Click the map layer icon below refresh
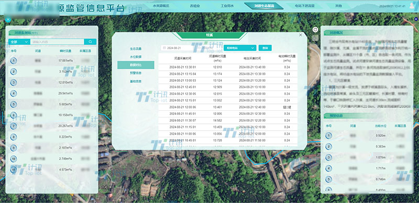Screen dimensions: 419x203 tap(316, 38)
